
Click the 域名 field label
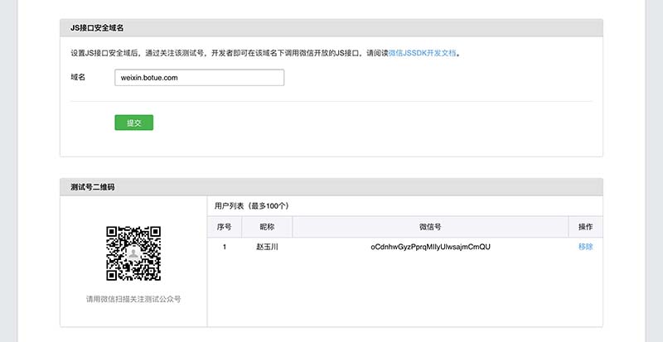78,77
